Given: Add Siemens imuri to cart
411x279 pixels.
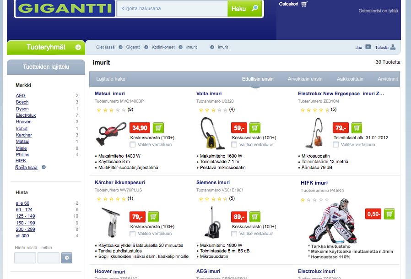Looking at the screenshot, I should pyautogui.click(x=255, y=217).
